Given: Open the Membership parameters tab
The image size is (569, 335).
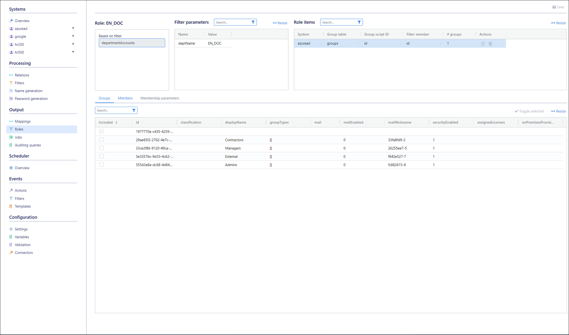Looking at the screenshot, I should [x=159, y=98].
